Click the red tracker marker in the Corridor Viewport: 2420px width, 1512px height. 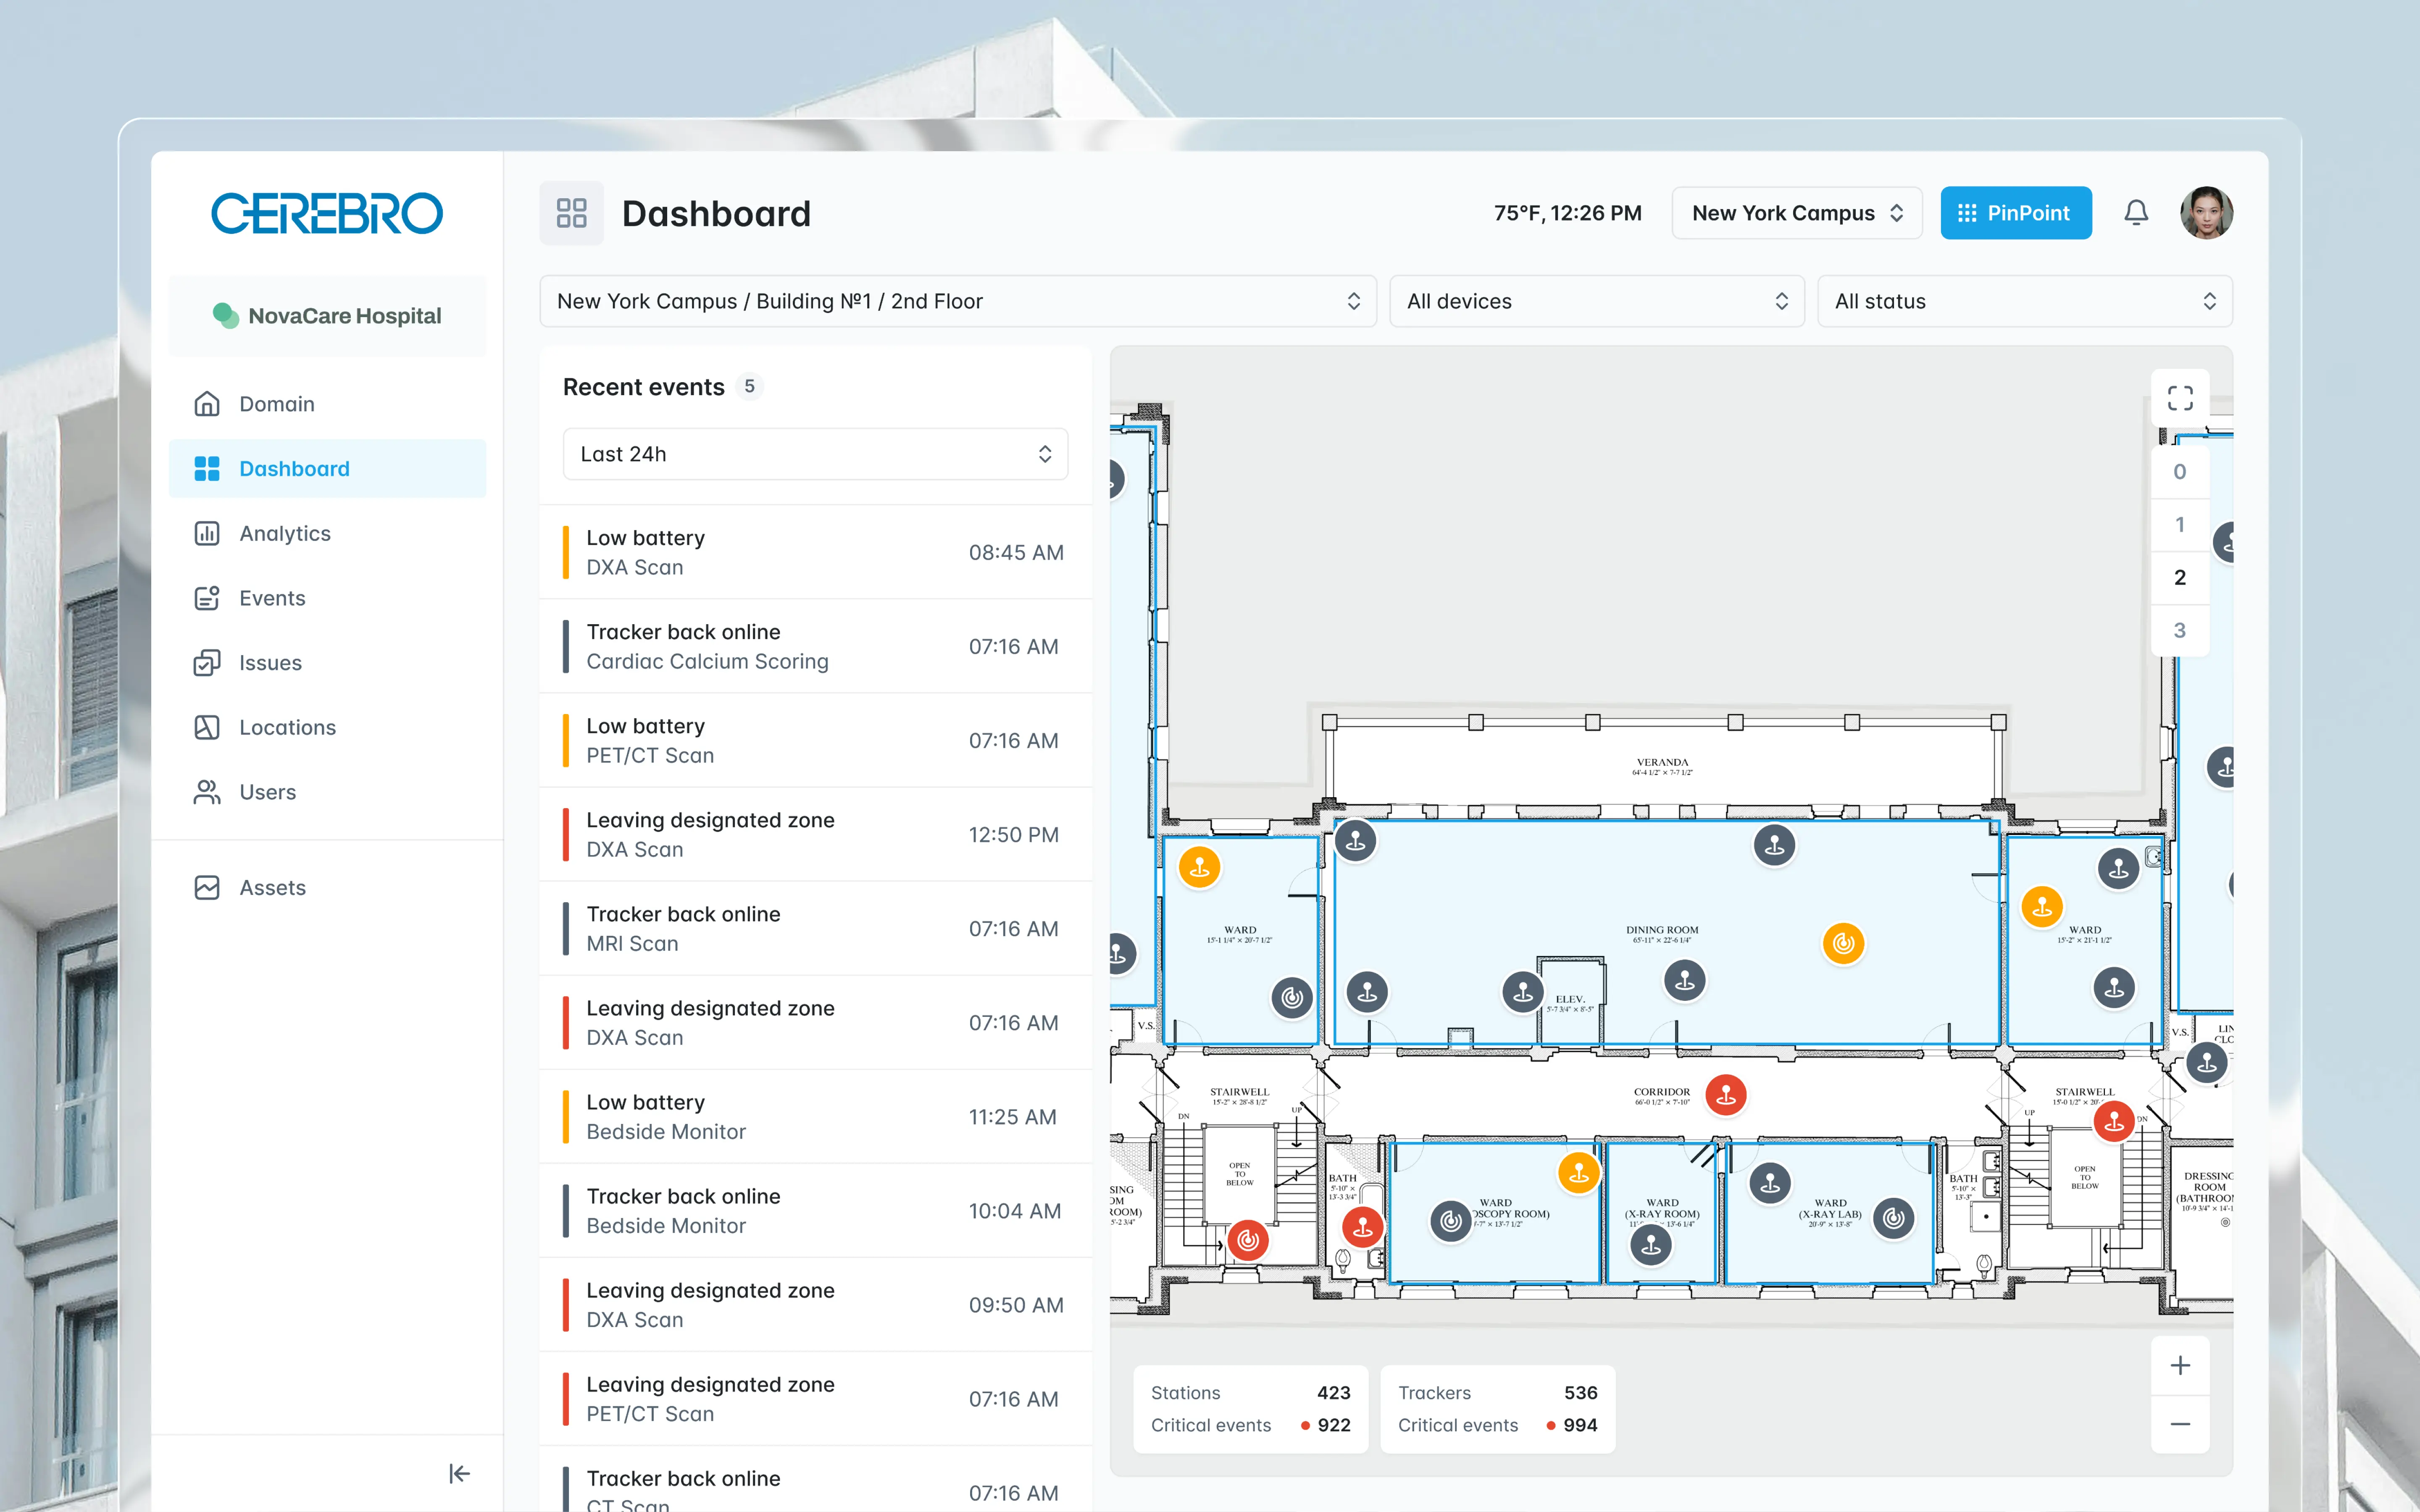click(x=1725, y=1095)
